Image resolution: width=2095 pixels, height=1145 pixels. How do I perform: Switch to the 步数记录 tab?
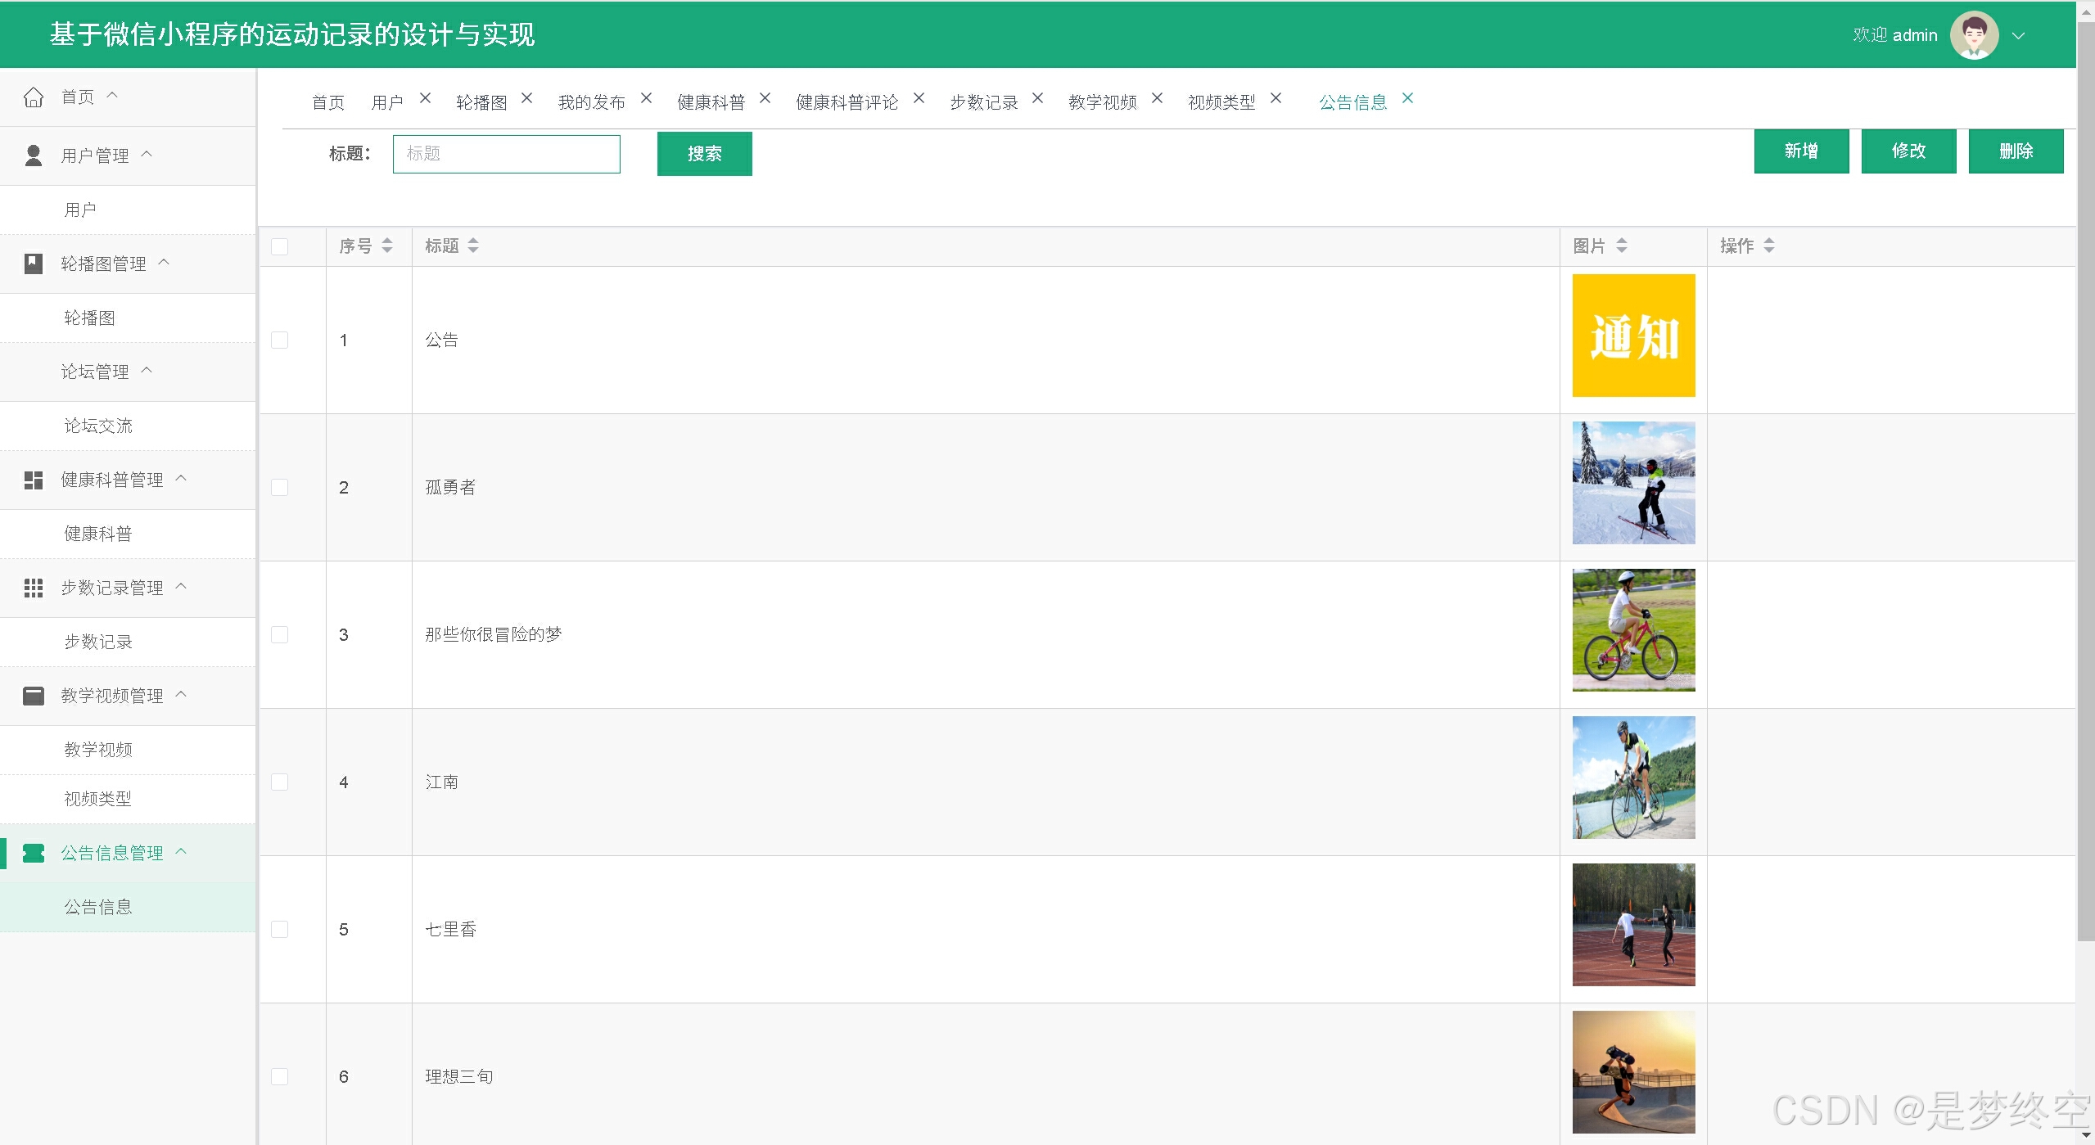tap(983, 102)
